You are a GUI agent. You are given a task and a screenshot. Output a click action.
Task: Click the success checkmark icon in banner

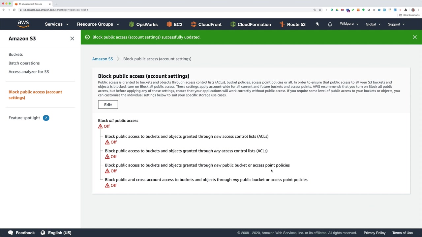pos(87,37)
